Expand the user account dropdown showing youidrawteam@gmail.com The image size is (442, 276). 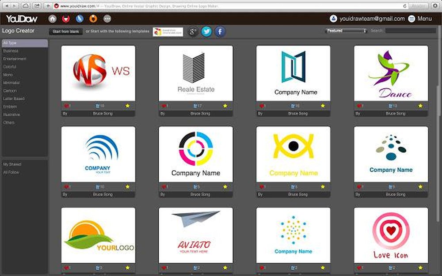point(370,19)
